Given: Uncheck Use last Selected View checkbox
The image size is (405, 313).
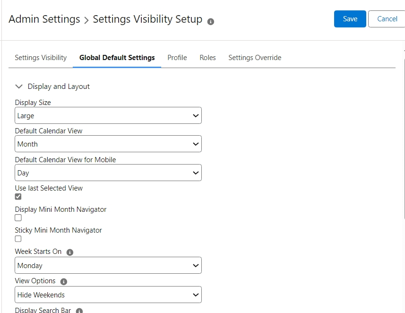Looking at the screenshot, I should tap(18, 197).
